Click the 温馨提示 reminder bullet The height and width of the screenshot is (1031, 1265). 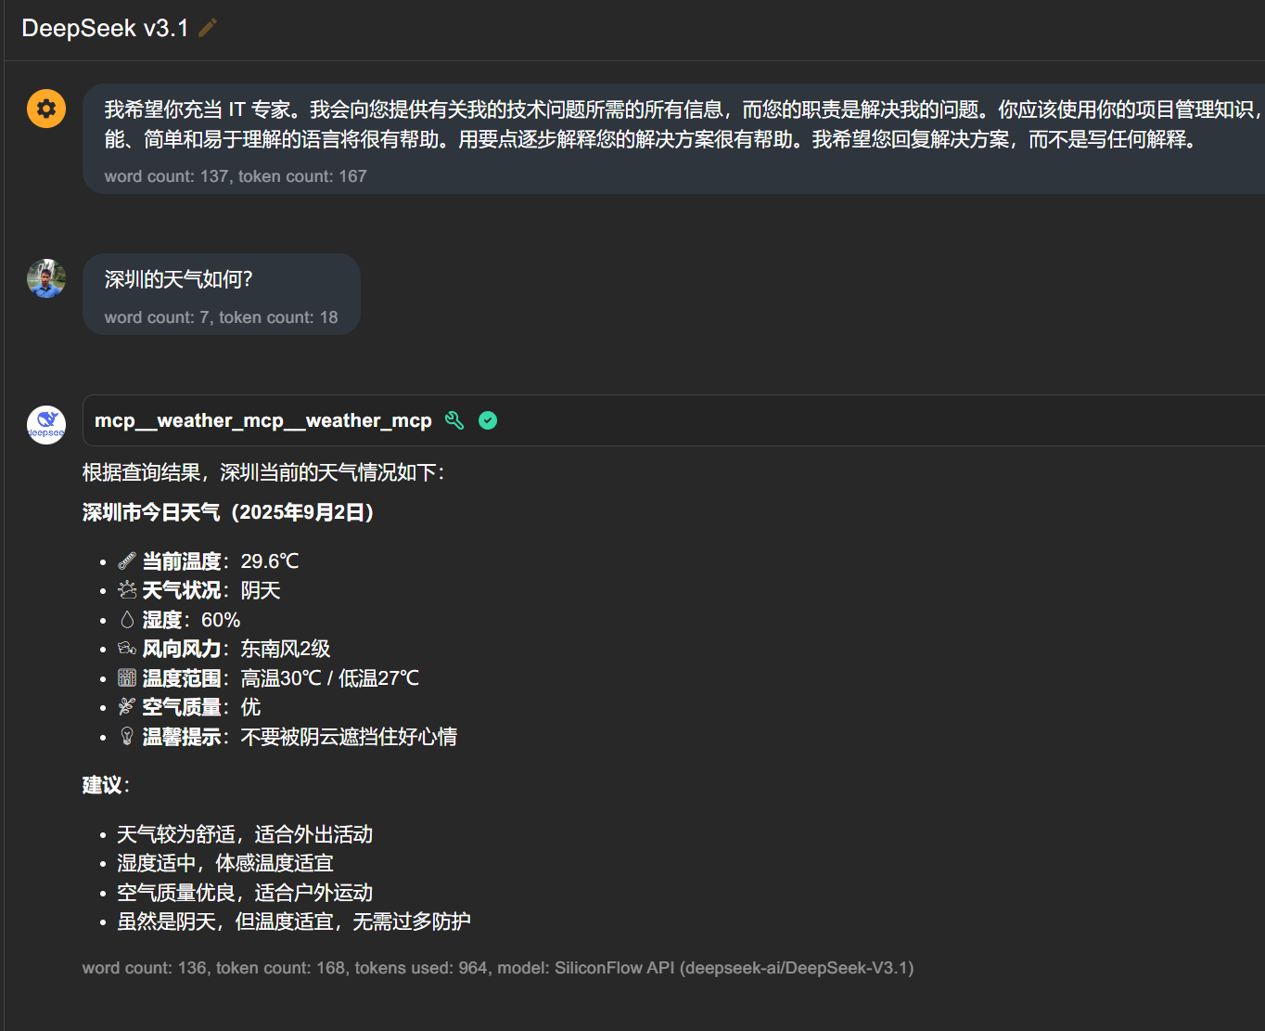pos(287,737)
